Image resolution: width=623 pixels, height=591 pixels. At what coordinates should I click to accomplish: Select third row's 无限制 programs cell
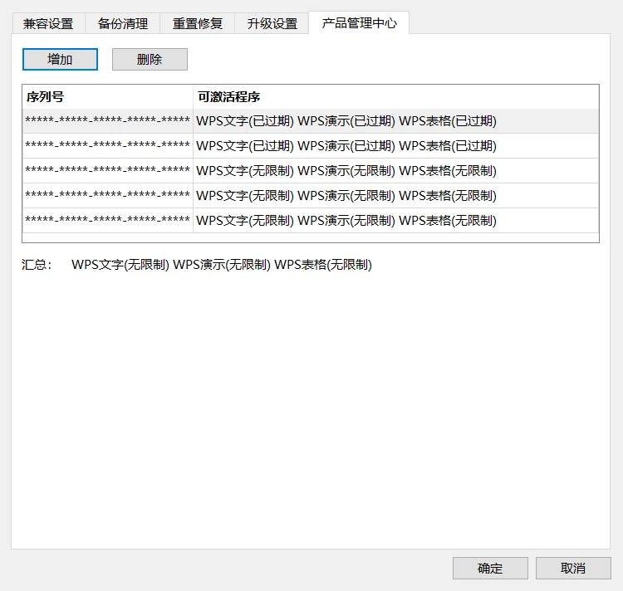(395, 171)
